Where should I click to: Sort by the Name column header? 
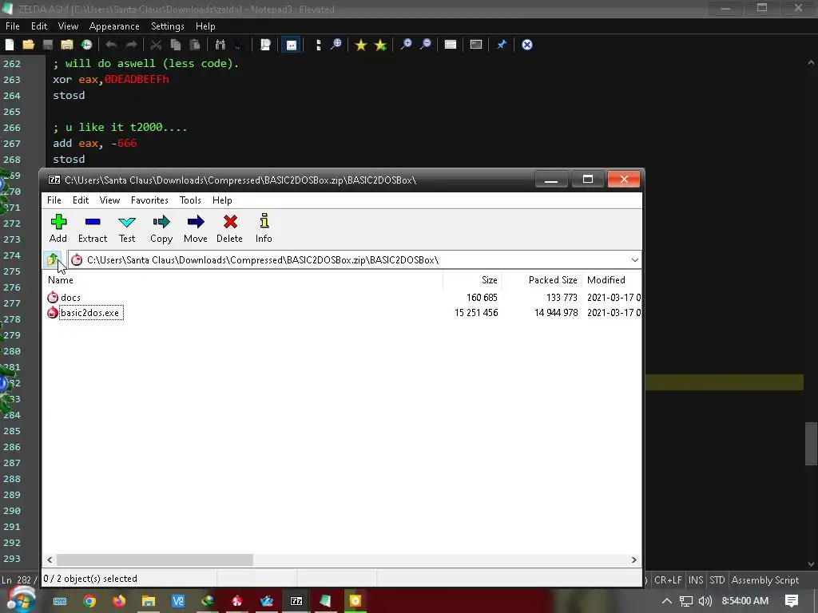coord(243,280)
